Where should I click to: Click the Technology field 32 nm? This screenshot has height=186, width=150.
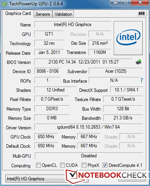(x=49, y=43)
